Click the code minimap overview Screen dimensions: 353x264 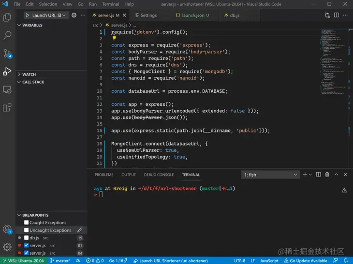click(x=334, y=63)
